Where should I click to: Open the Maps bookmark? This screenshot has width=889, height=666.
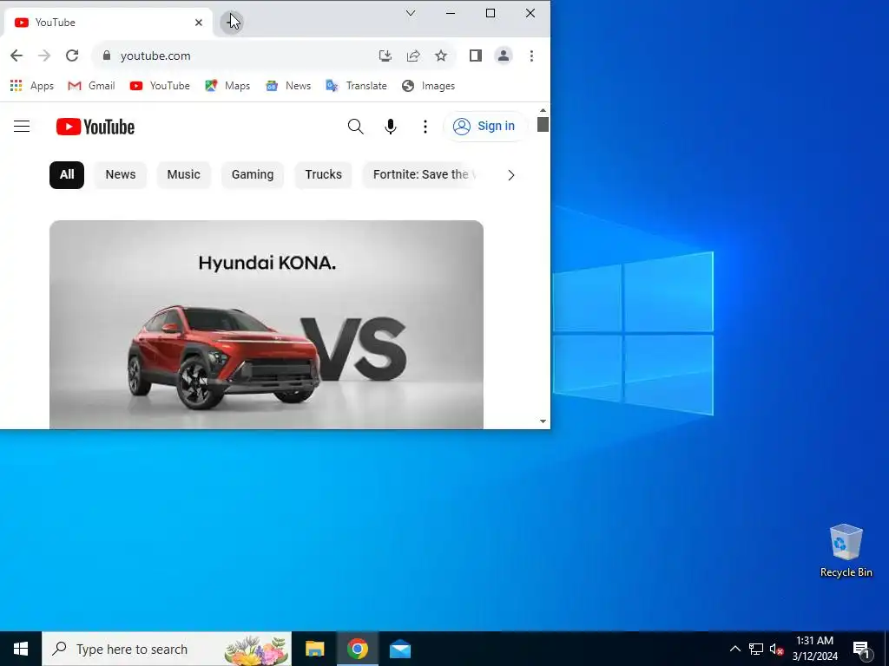click(x=228, y=86)
